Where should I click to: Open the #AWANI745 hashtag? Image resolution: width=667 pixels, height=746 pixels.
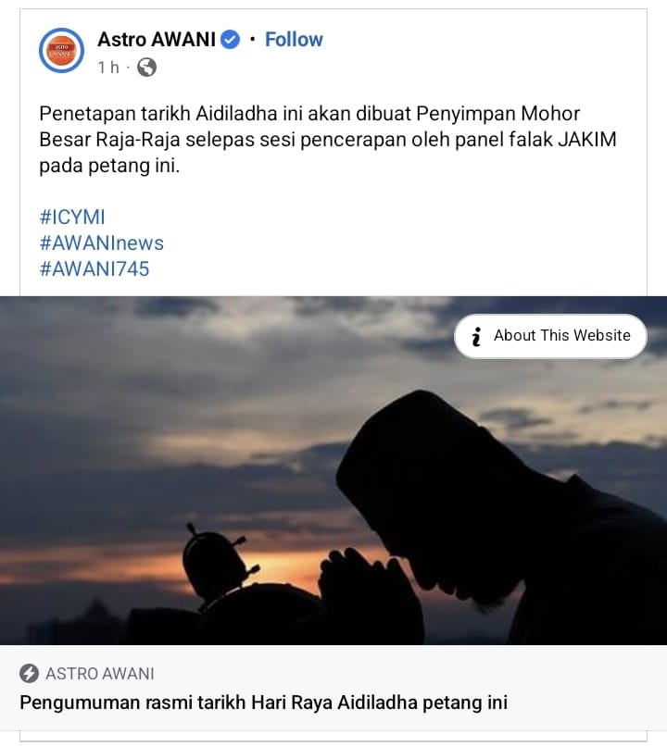94,268
